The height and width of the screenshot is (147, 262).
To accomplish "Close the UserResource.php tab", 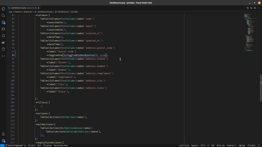I will click(x=38, y=8).
